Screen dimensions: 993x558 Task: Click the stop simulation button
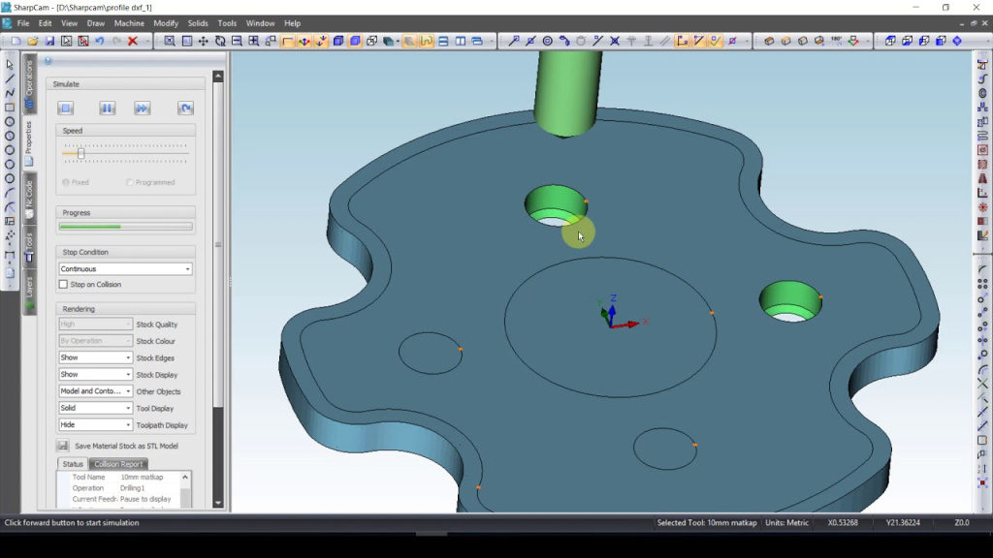click(66, 108)
